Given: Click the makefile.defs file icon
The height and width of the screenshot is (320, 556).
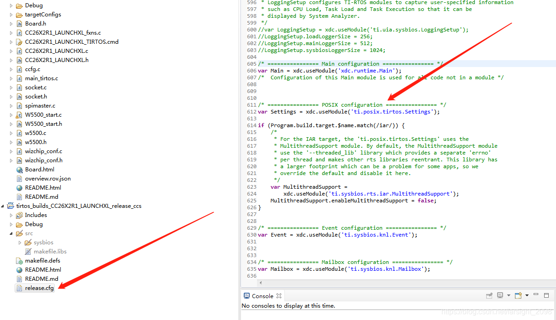Looking at the screenshot, I should [19, 261].
